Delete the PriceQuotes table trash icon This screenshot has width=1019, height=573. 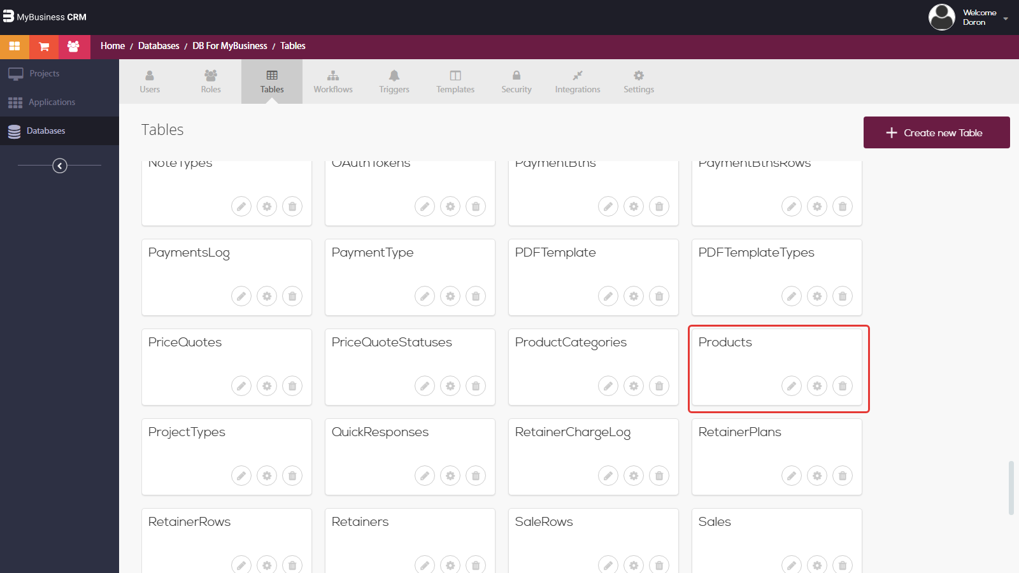[292, 386]
